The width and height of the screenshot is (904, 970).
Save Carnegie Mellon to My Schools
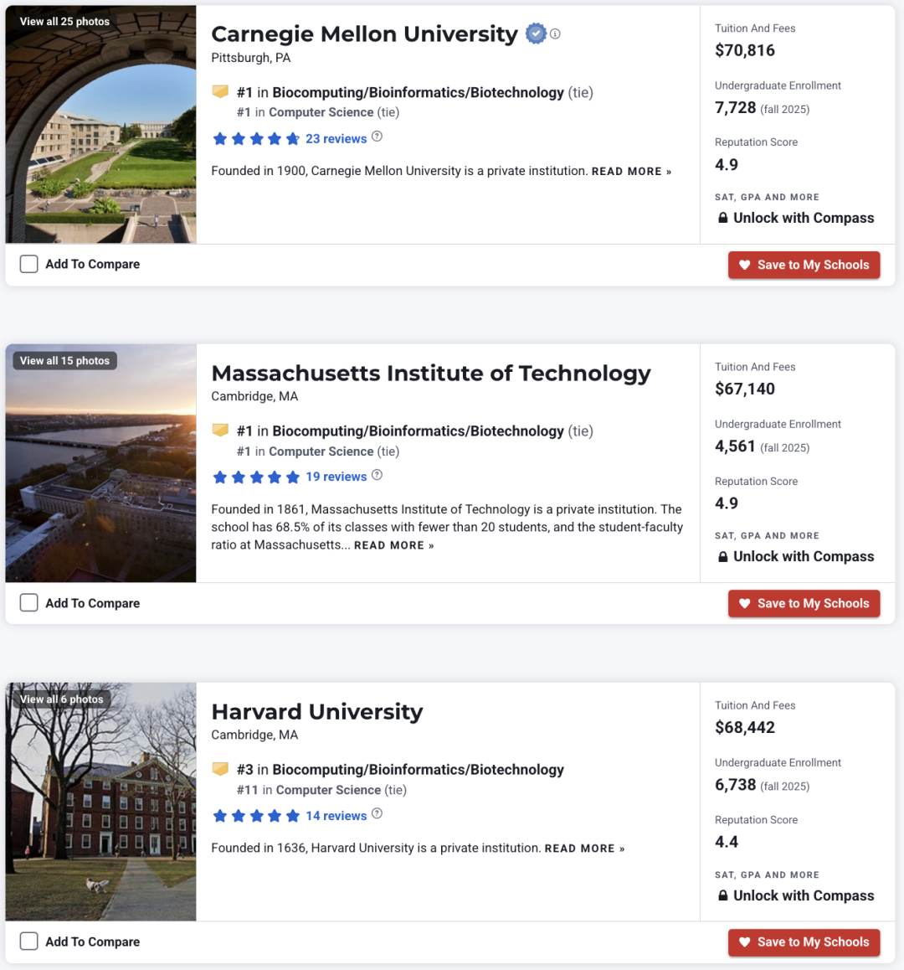click(804, 265)
